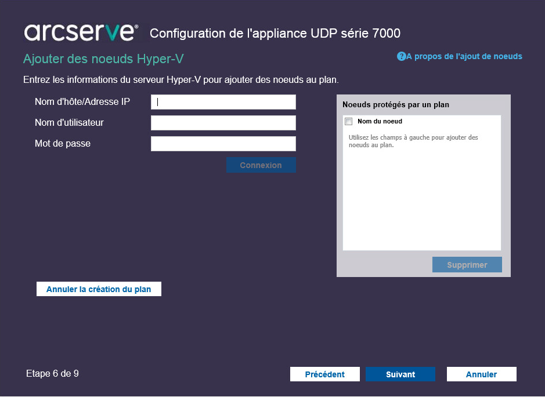Viewport: 545px width, 397px height.
Task: Click the 'Nom d'hôte/Adresse IP' label
Action: [82, 101]
